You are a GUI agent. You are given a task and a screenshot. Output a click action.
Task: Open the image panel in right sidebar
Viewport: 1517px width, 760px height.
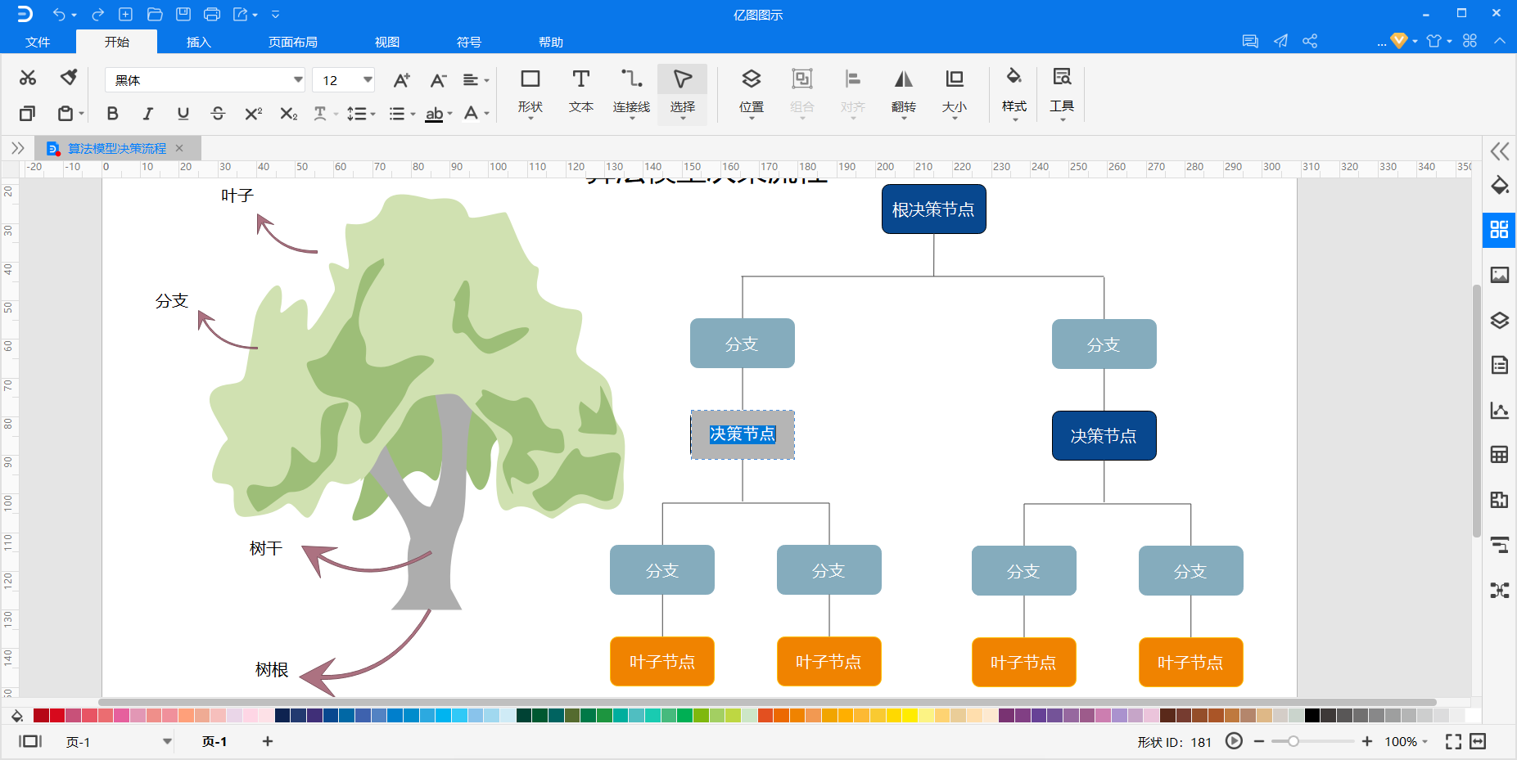tap(1499, 275)
